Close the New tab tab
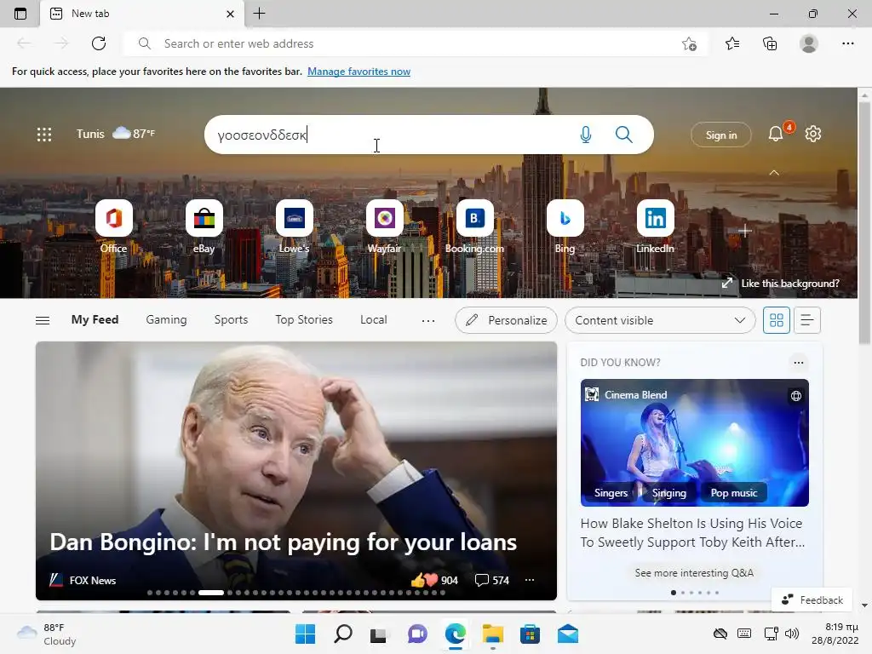 [230, 14]
